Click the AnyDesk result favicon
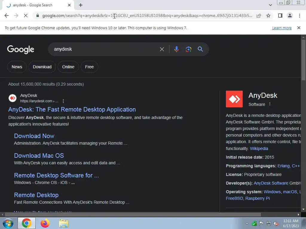The height and width of the screenshot is (229, 306). (x=13, y=98)
